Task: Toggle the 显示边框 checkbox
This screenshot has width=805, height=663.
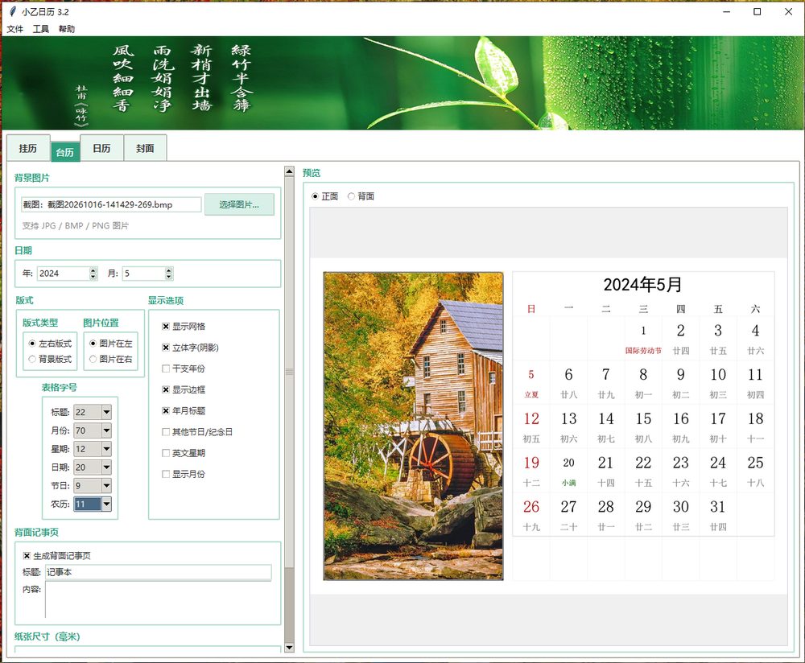Action: tap(166, 389)
